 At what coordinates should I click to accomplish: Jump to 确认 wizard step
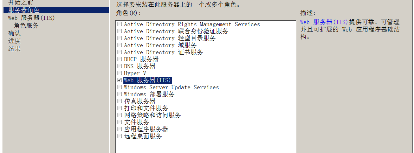[x=14, y=33]
